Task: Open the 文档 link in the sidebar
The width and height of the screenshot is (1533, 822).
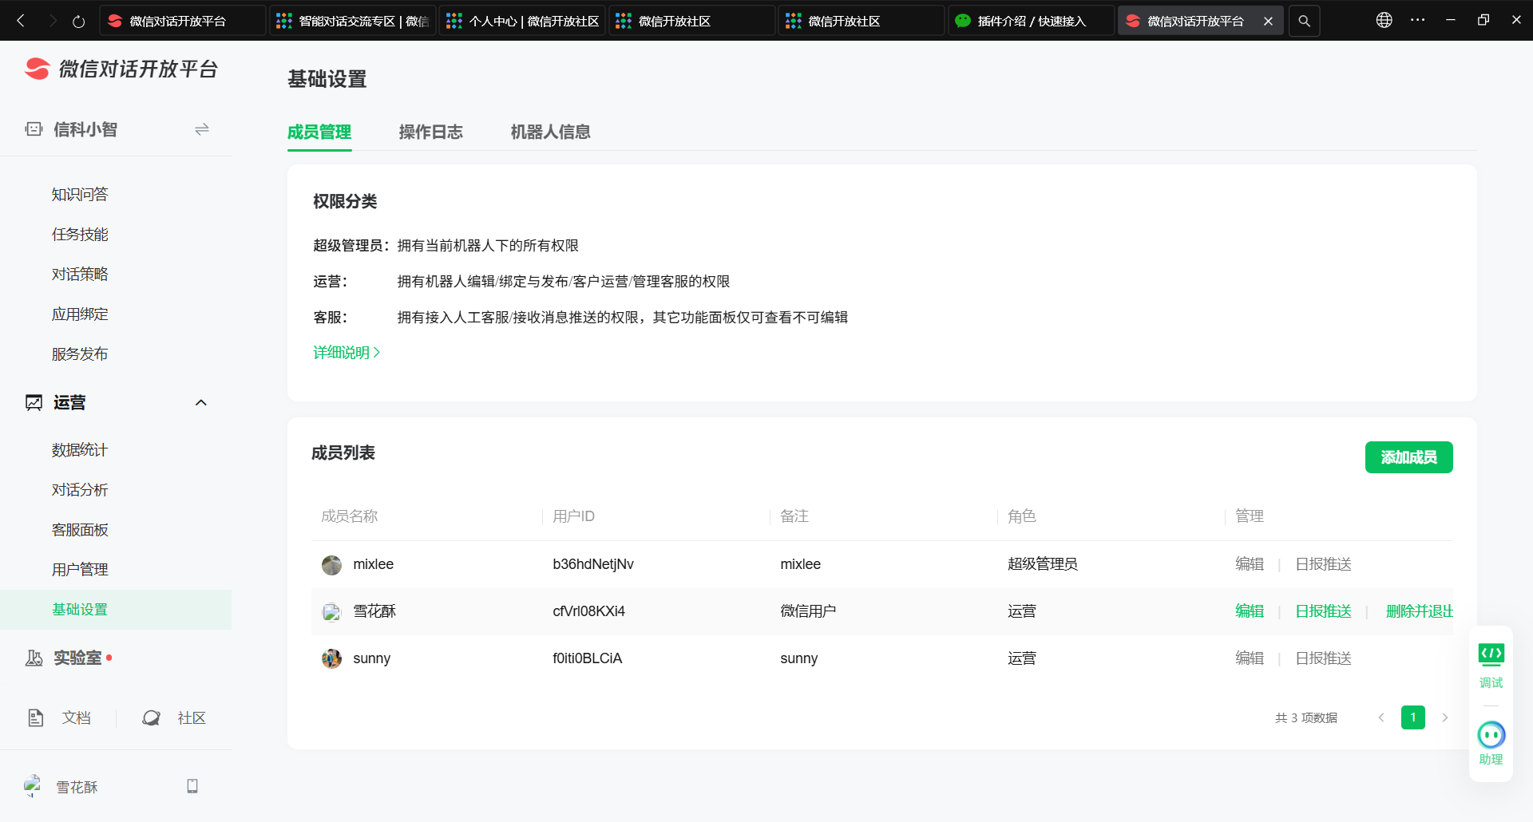Action: 77,718
